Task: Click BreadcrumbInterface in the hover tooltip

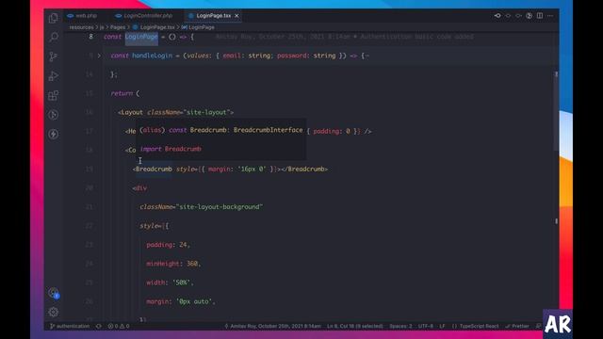Action: pyautogui.click(x=268, y=130)
